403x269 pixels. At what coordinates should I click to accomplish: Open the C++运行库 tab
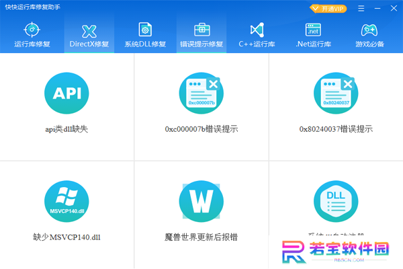click(257, 35)
